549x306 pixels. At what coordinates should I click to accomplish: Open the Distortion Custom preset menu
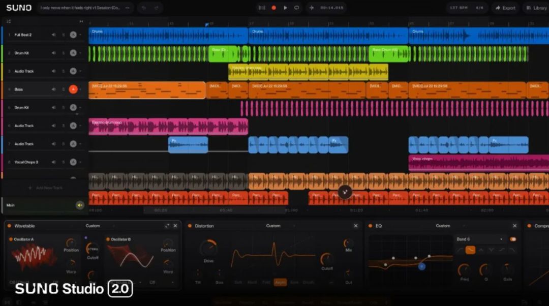point(273,226)
